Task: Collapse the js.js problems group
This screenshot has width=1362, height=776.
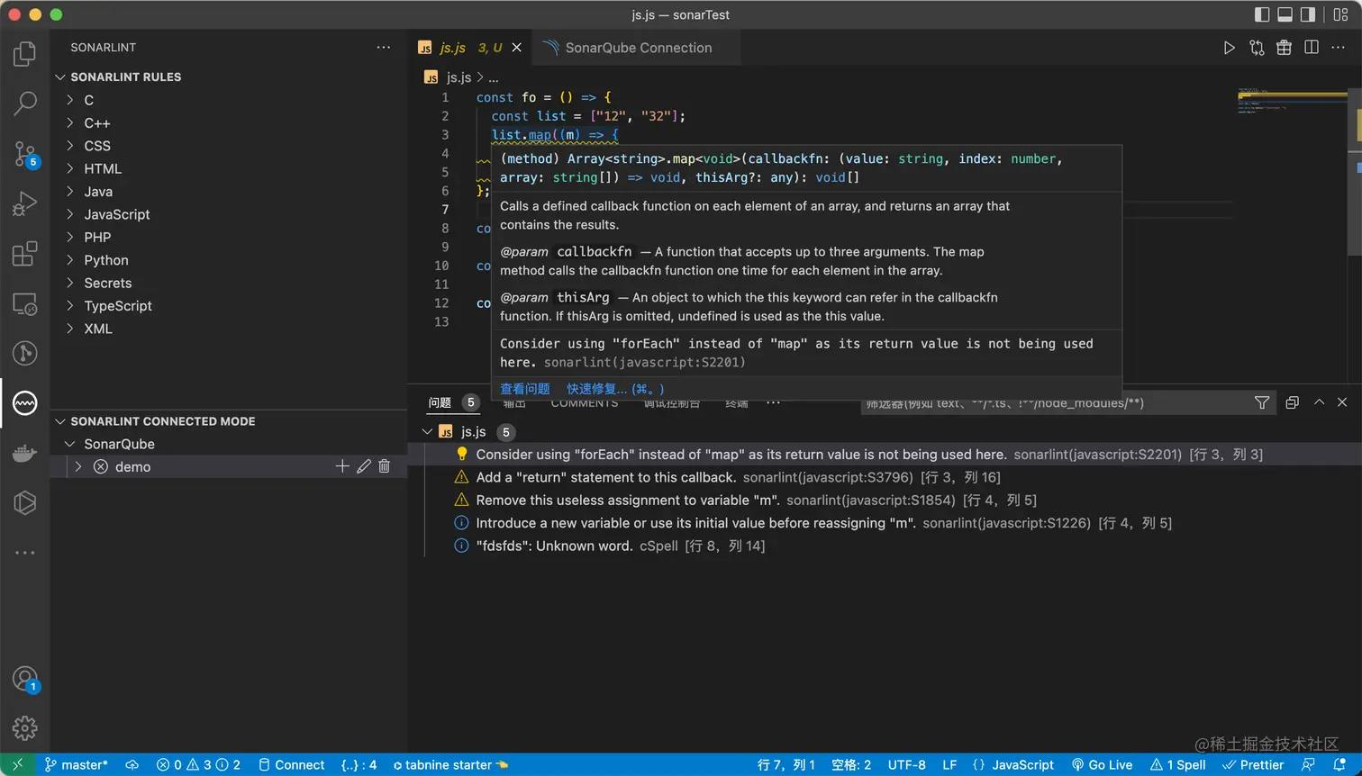Action: pos(427,432)
